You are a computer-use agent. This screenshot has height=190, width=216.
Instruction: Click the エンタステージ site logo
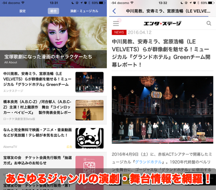click(x=162, y=23)
